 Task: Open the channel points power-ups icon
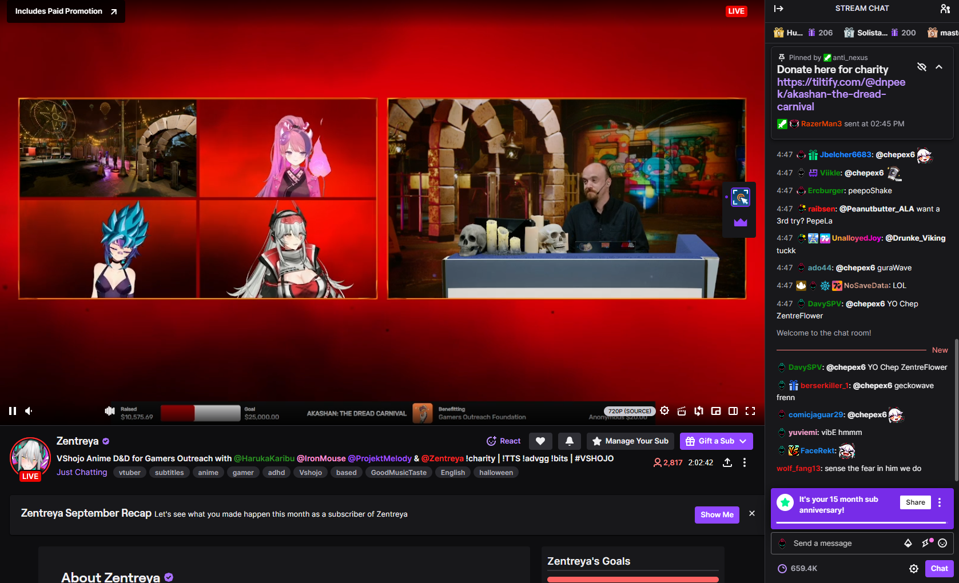(x=926, y=543)
